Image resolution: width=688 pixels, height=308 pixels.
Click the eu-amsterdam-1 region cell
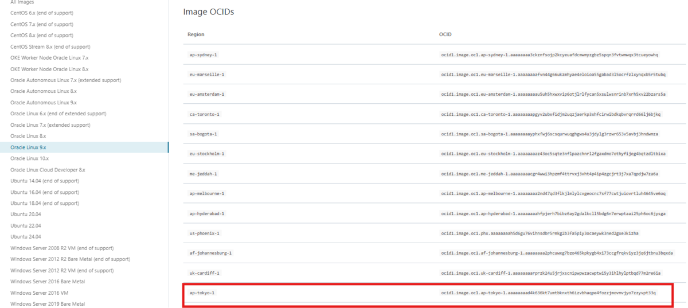[x=206, y=94]
